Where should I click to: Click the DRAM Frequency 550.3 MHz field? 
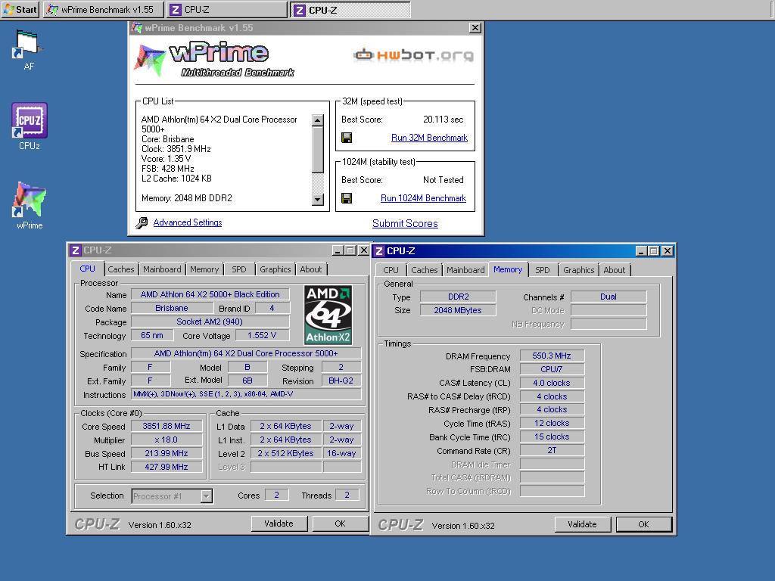552,356
